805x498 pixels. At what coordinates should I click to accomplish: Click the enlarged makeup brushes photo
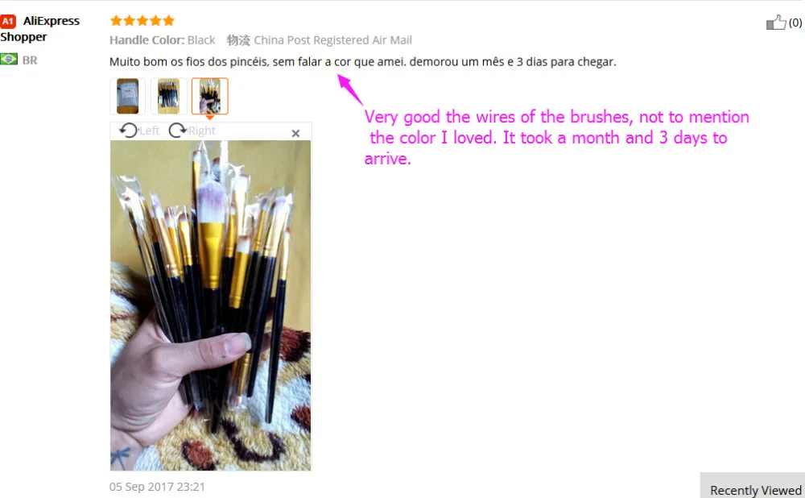[x=210, y=305]
